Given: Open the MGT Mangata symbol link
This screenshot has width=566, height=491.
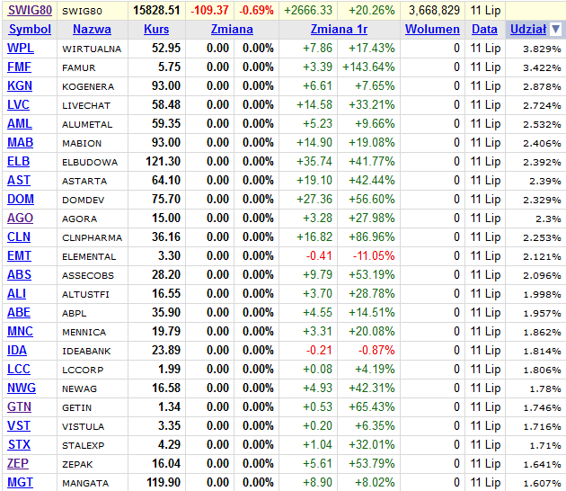Looking at the screenshot, I should tap(20, 483).
